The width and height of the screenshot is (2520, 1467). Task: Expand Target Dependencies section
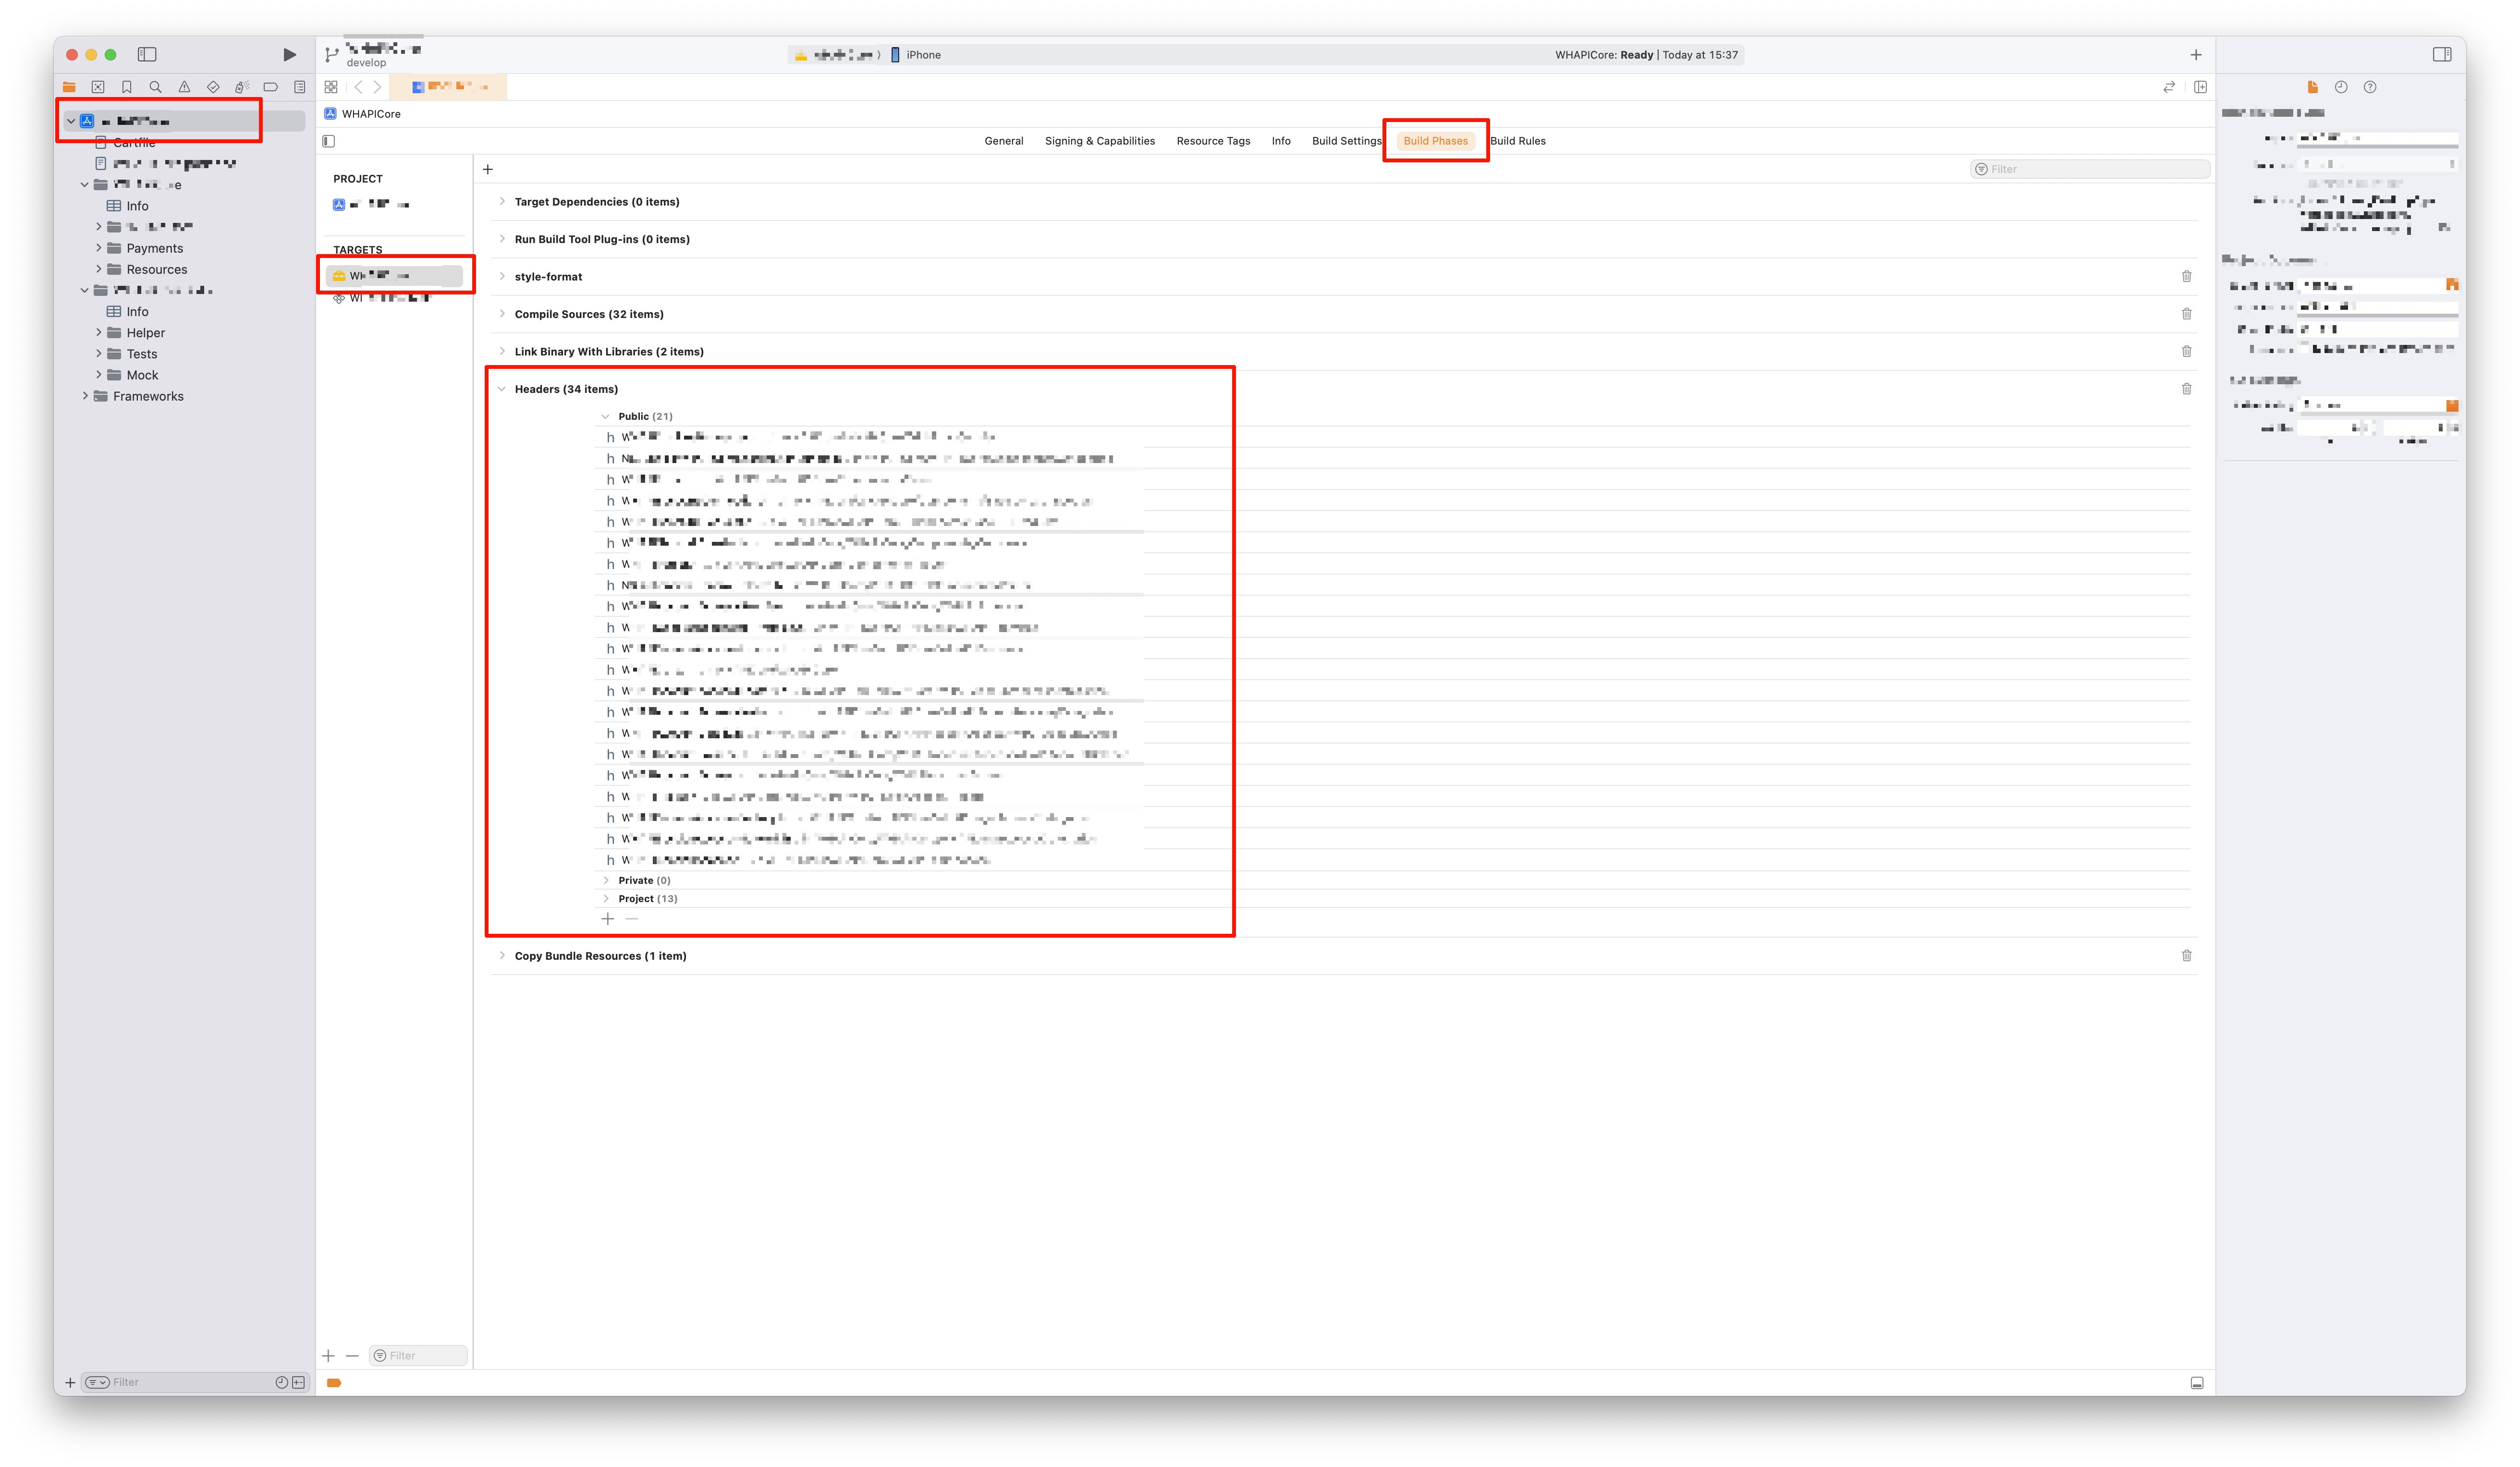(x=502, y=202)
